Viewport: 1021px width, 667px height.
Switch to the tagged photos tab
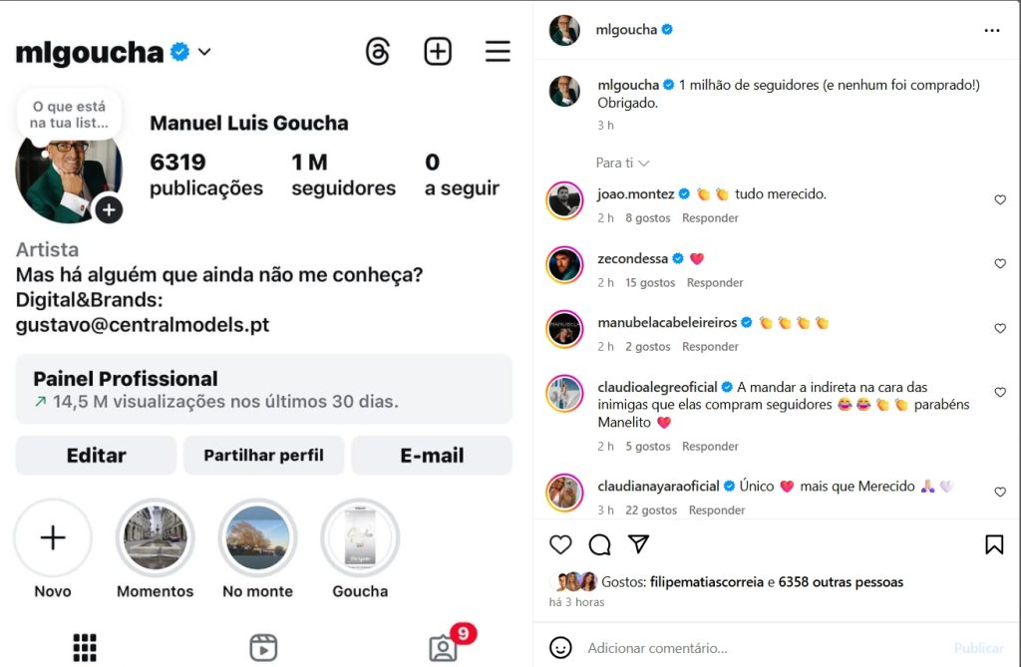443,647
